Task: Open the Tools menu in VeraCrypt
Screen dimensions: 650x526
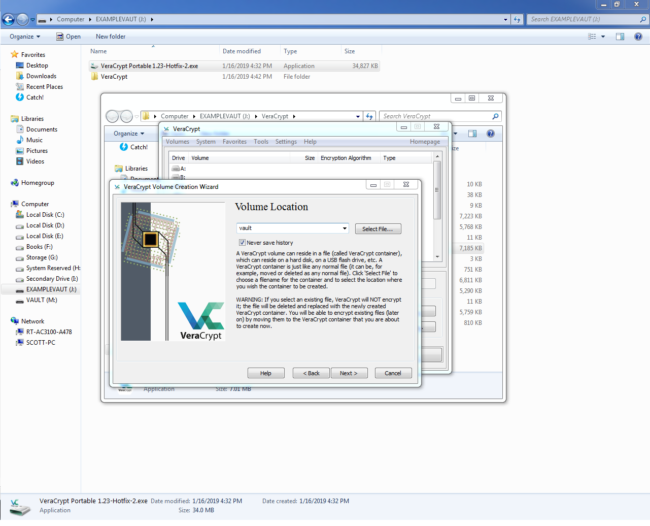Action: [261, 142]
